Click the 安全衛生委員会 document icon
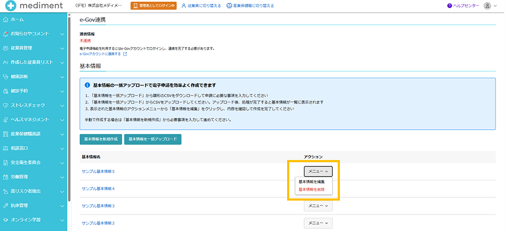Image resolution: width=505 pixels, height=231 pixels. click(x=5, y=162)
